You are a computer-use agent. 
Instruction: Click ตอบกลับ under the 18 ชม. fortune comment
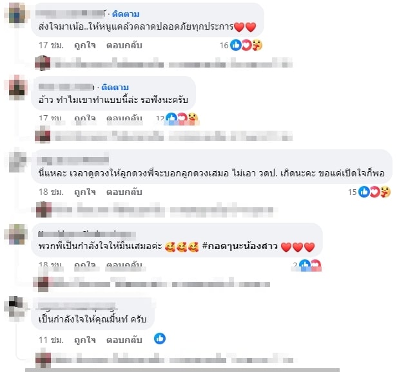coord(124,192)
